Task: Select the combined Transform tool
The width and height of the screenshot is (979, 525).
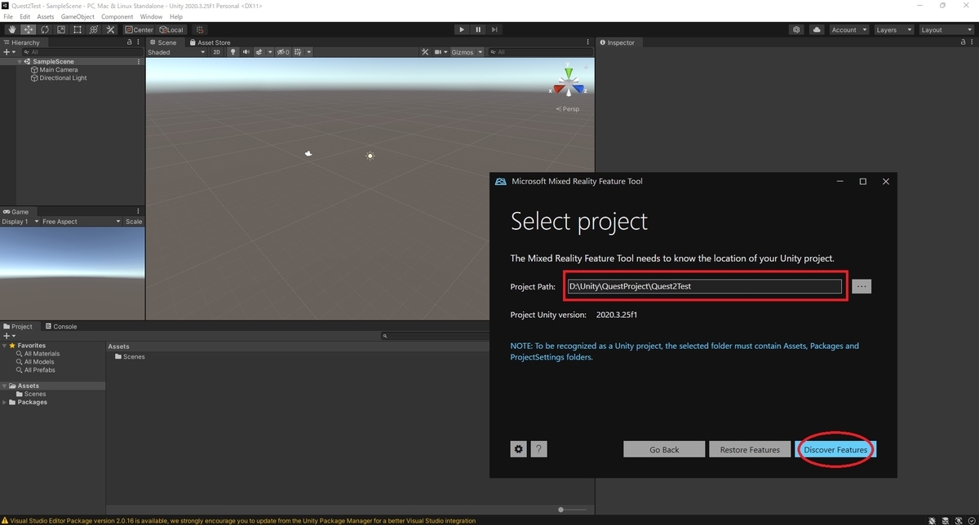Action: tap(93, 29)
